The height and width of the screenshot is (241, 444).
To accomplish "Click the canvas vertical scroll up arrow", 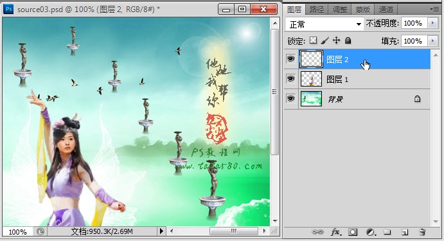I will point(274,23).
